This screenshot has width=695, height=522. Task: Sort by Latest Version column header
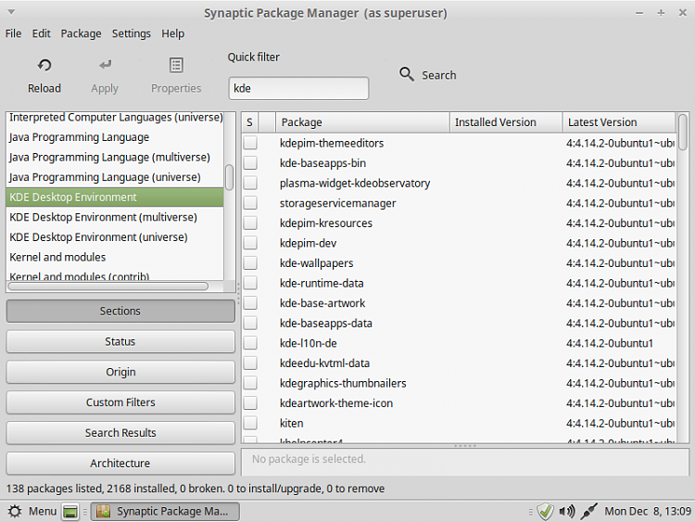(x=619, y=122)
